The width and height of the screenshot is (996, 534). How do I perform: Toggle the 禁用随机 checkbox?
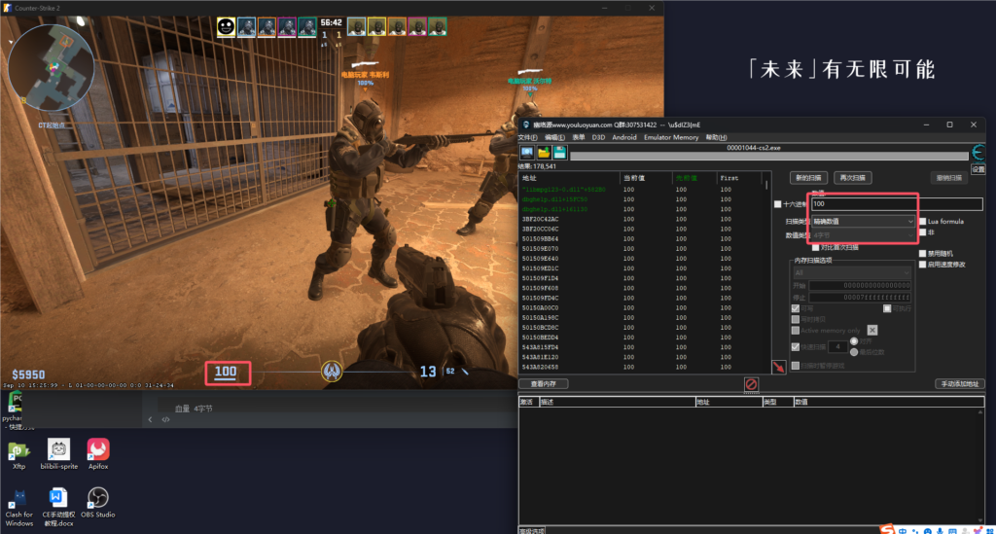coord(923,254)
